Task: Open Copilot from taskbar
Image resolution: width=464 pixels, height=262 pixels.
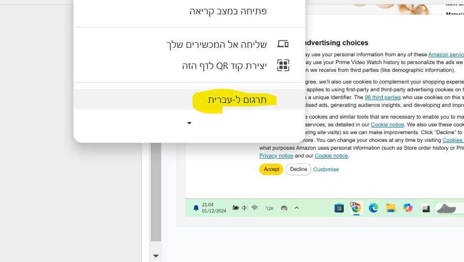Action: click(408, 208)
